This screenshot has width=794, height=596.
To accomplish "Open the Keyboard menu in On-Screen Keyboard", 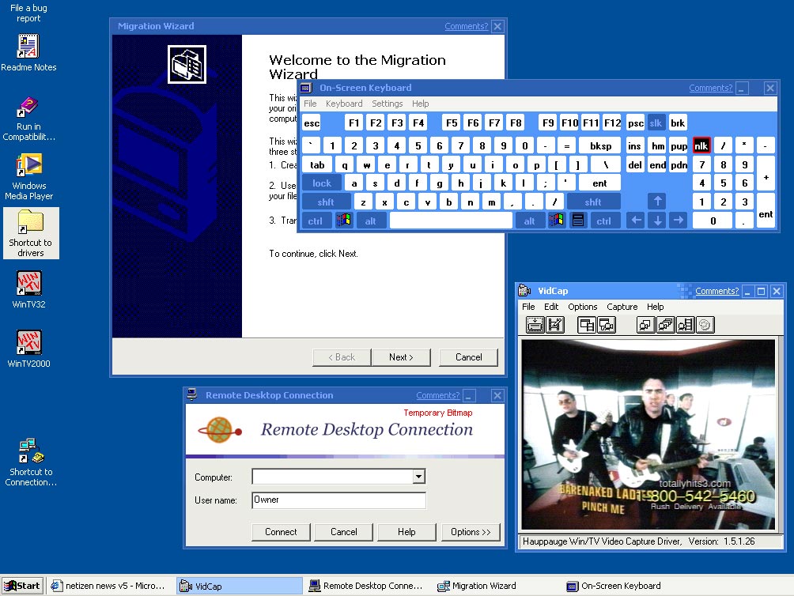I will click(x=344, y=104).
